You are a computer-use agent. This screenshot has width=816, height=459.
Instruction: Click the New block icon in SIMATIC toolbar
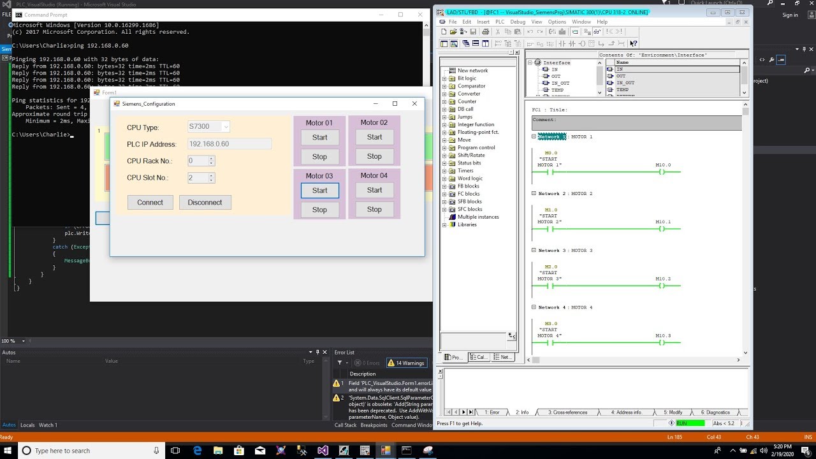[444, 32]
